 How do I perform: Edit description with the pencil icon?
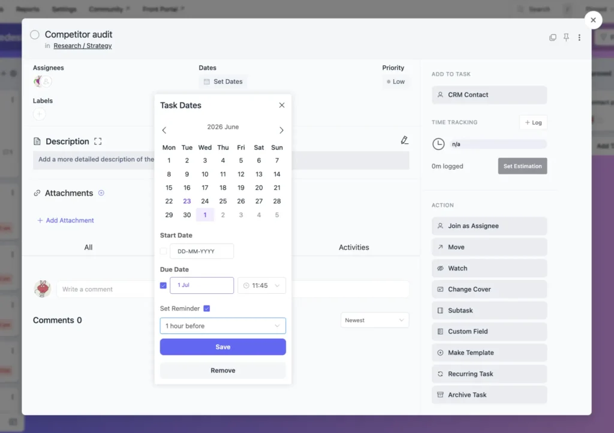coord(404,140)
